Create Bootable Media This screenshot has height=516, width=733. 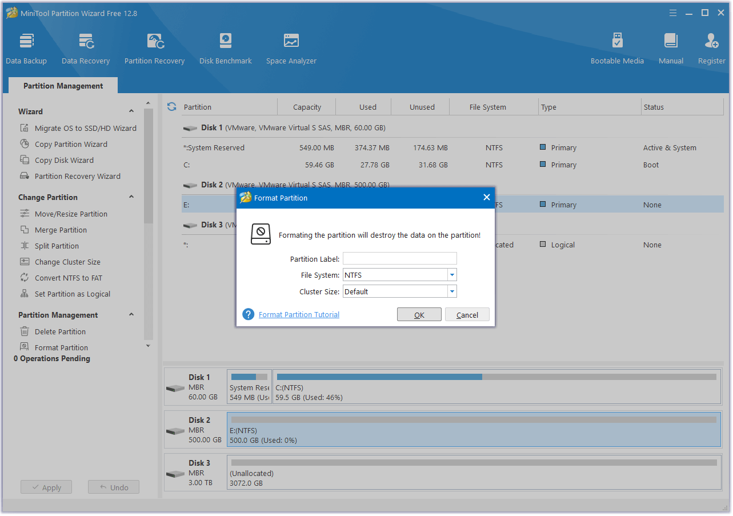point(617,49)
